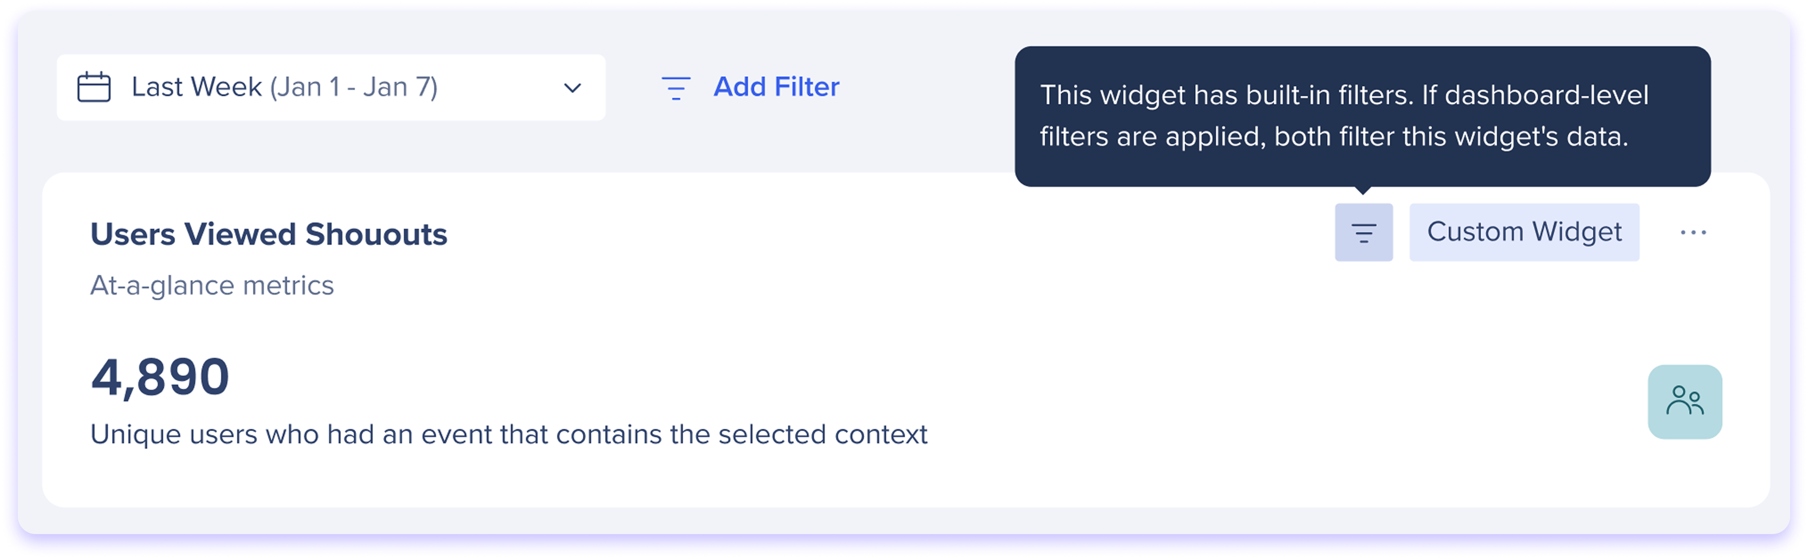The image size is (1808, 559).
Task: Open the Last Week date range dropdown
Action: point(331,88)
